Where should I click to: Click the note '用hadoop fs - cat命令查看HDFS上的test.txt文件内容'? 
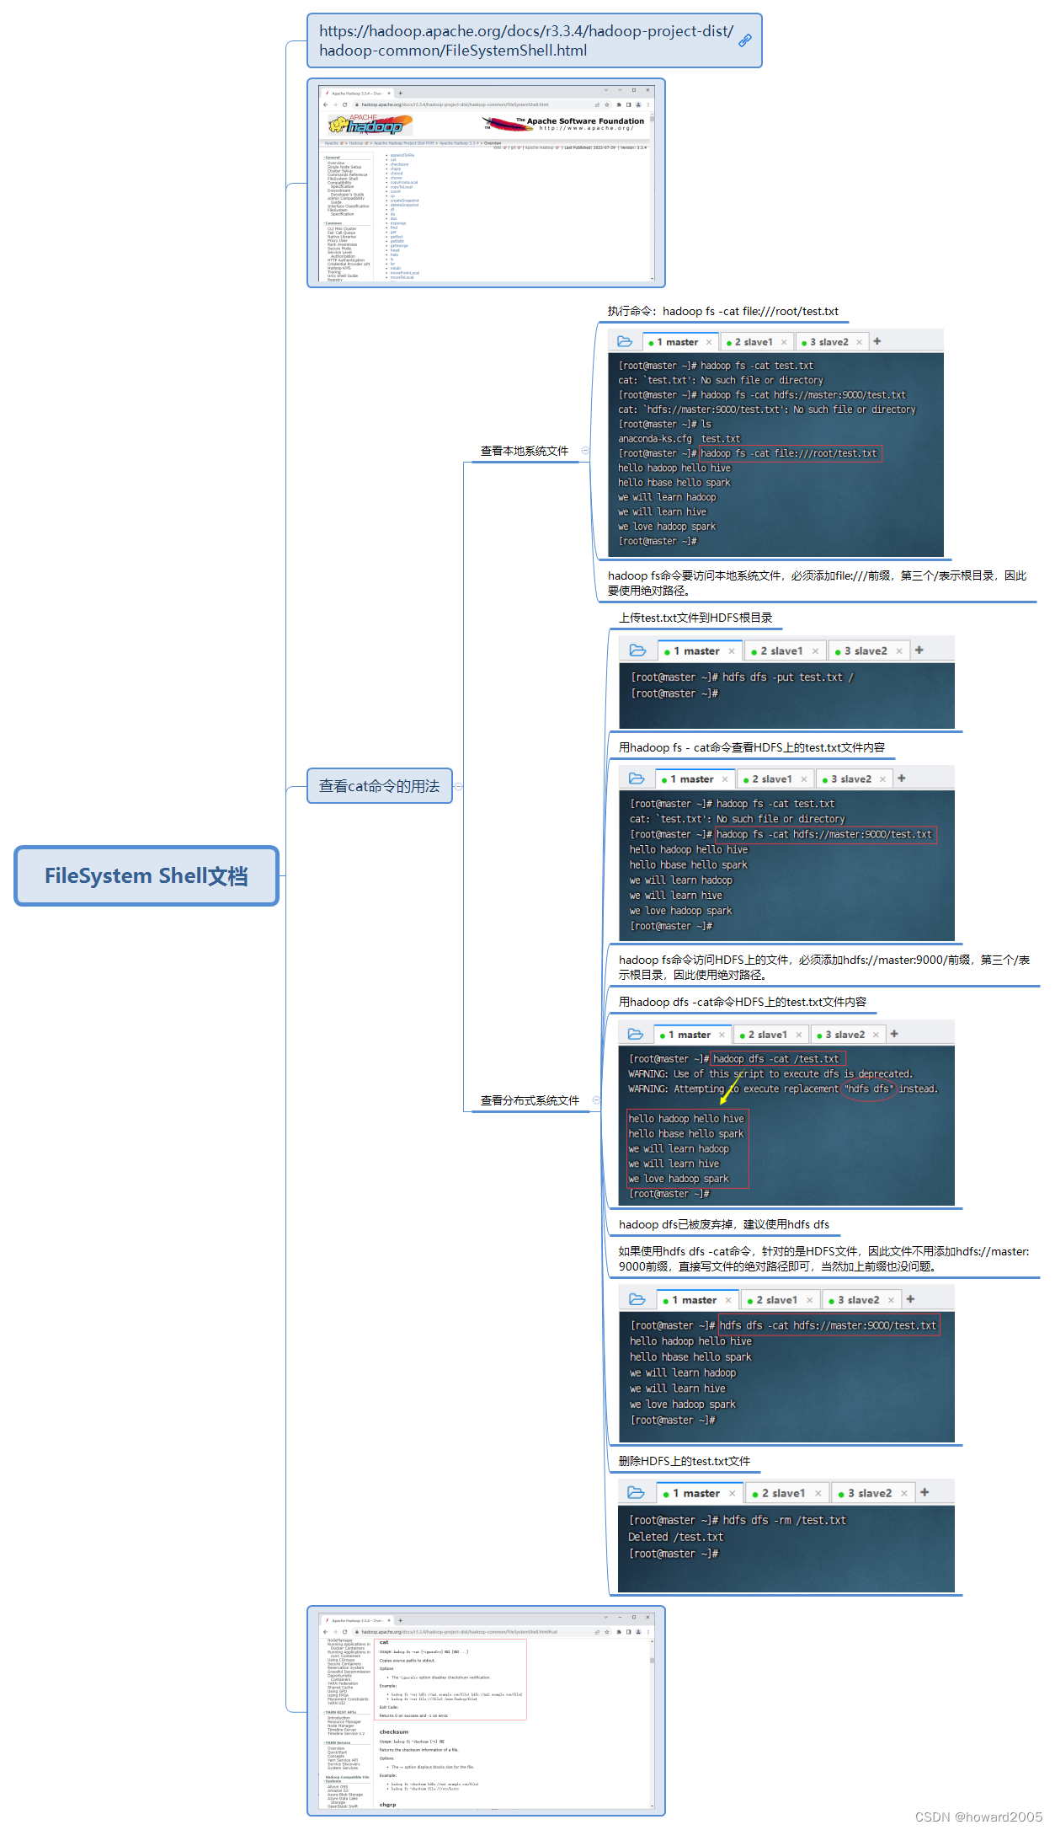point(752,747)
